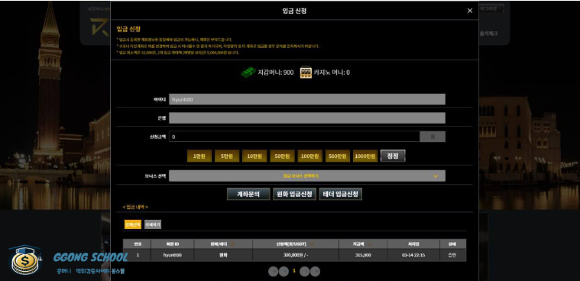Viewport: 580px width, 281px height.
Task: Sort by 신청액(원/USDT) column sort icon
Action: [312, 244]
